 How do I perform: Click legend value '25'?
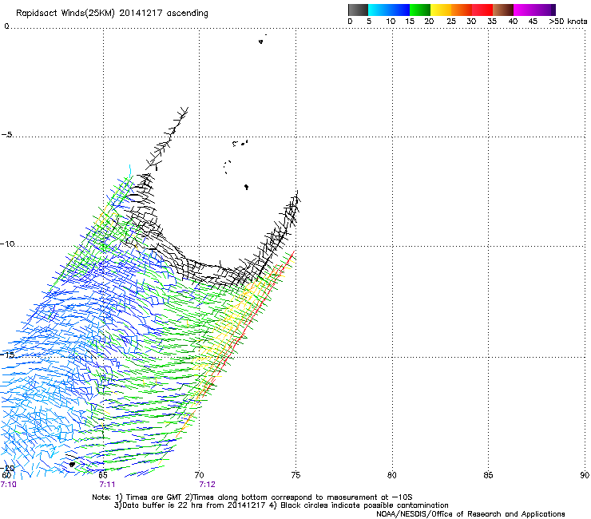point(451,22)
